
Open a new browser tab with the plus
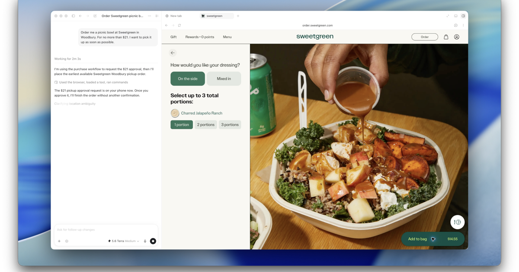tap(238, 16)
